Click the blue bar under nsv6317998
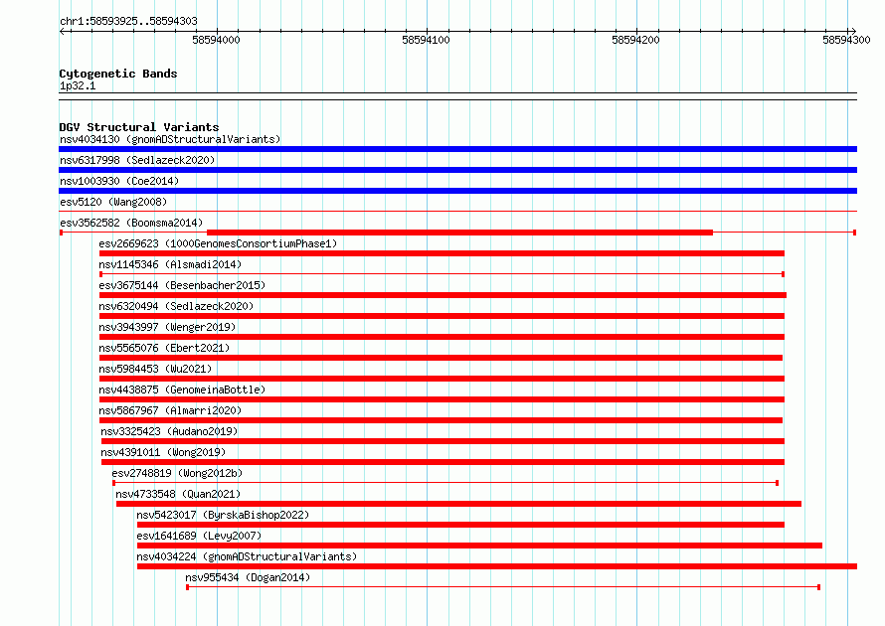 click(457, 170)
